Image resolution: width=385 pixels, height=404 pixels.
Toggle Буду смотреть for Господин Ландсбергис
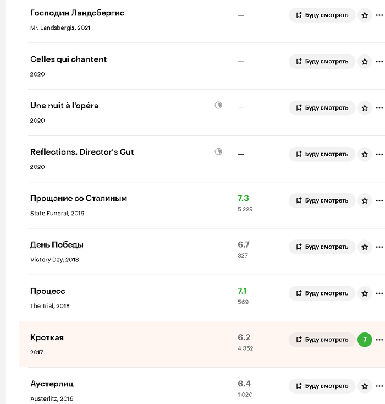(322, 15)
